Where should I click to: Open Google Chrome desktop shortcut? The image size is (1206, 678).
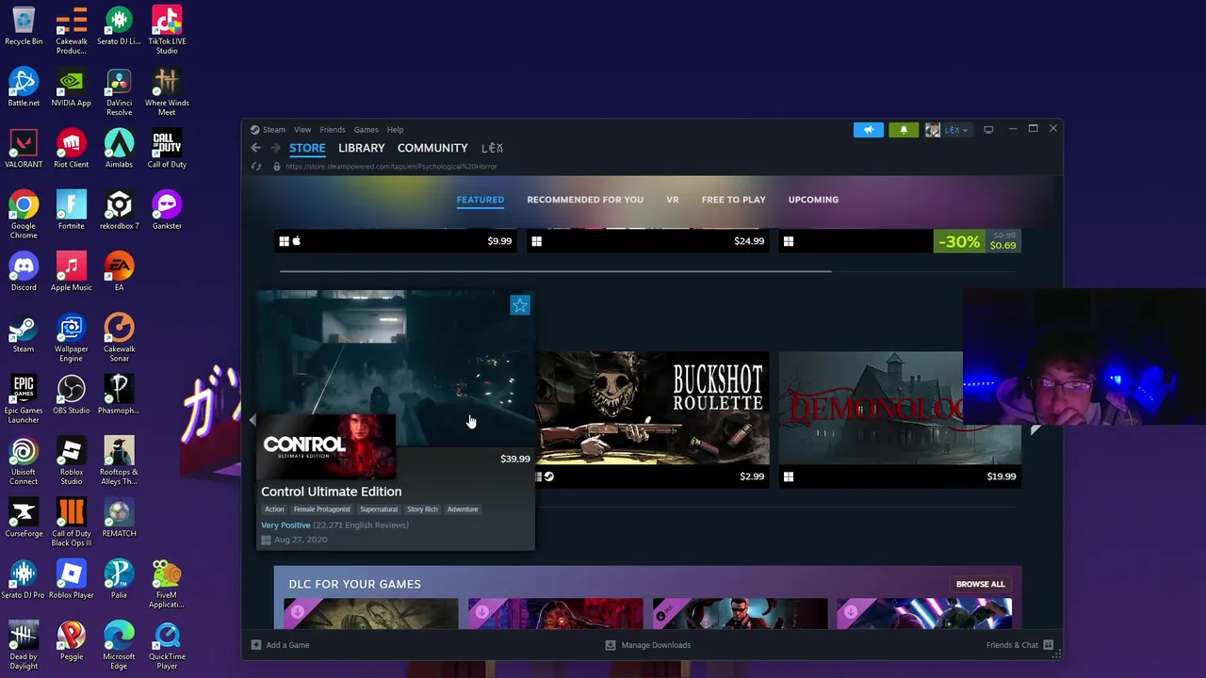click(x=24, y=215)
